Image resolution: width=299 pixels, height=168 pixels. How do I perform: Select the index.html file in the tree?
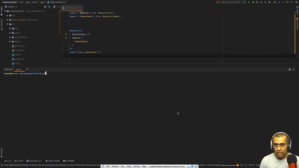pos(18,50)
